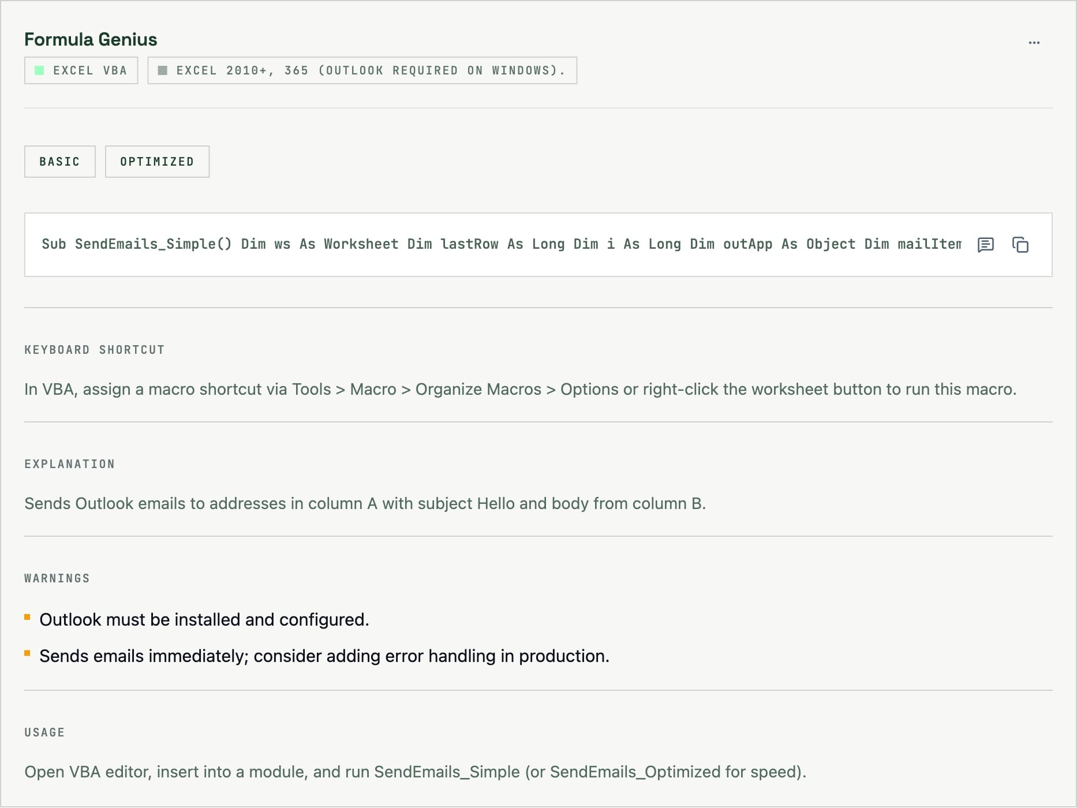Click the WARNINGS section heading
1077x808 pixels.
[x=57, y=578]
